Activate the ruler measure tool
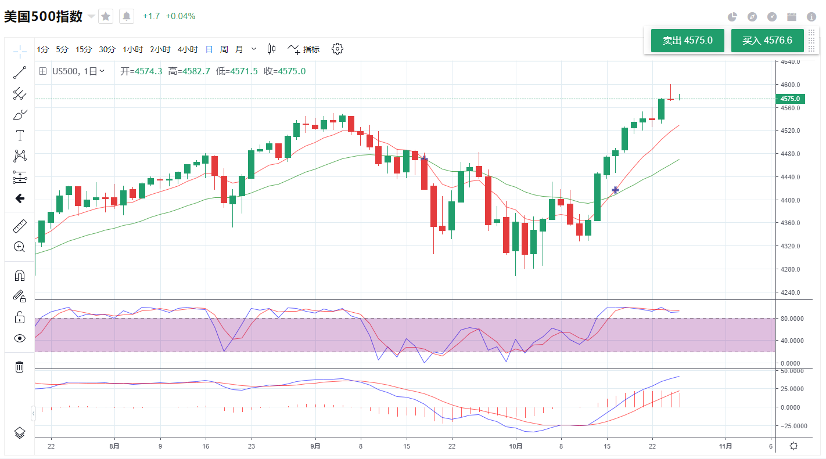The image size is (826, 459). click(x=20, y=226)
